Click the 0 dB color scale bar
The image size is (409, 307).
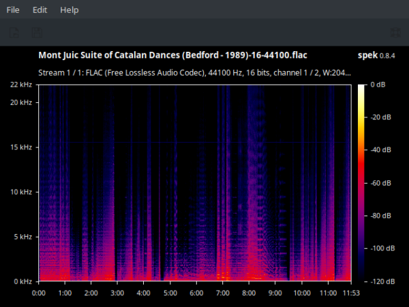361,183
